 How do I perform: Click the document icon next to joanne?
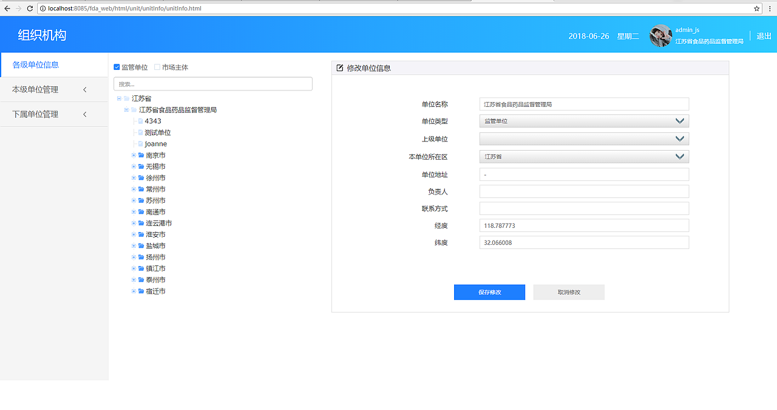point(140,143)
